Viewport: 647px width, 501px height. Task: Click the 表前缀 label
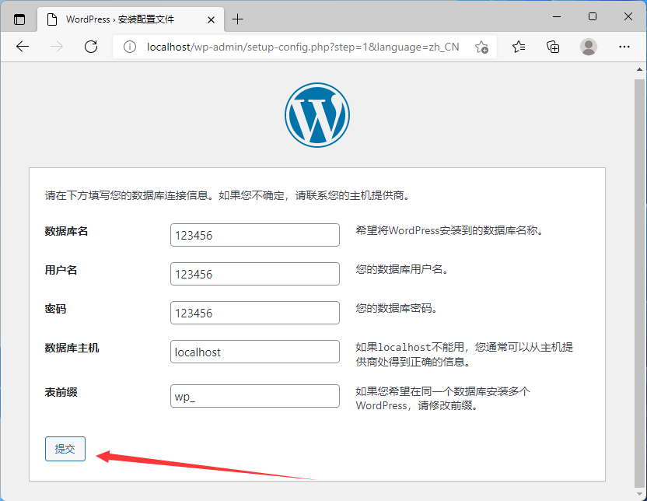pos(61,392)
